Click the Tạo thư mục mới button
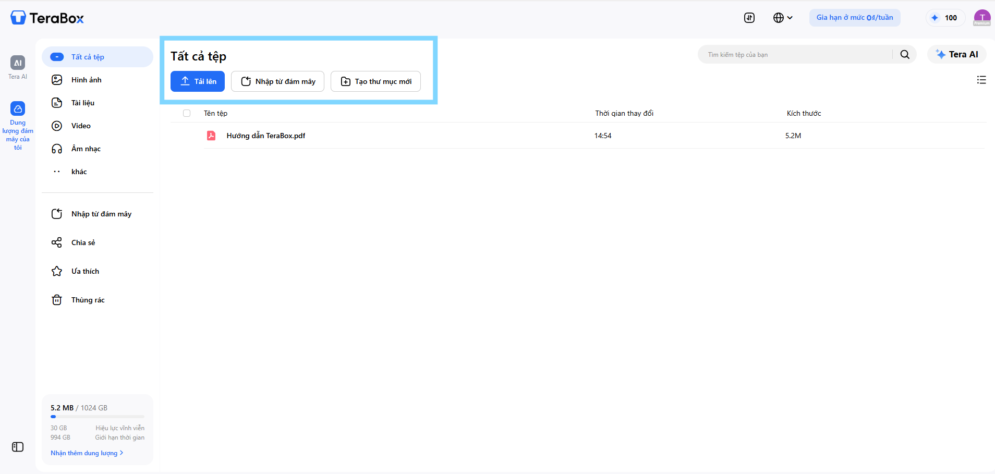Image resolution: width=995 pixels, height=474 pixels. (x=375, y=81)
